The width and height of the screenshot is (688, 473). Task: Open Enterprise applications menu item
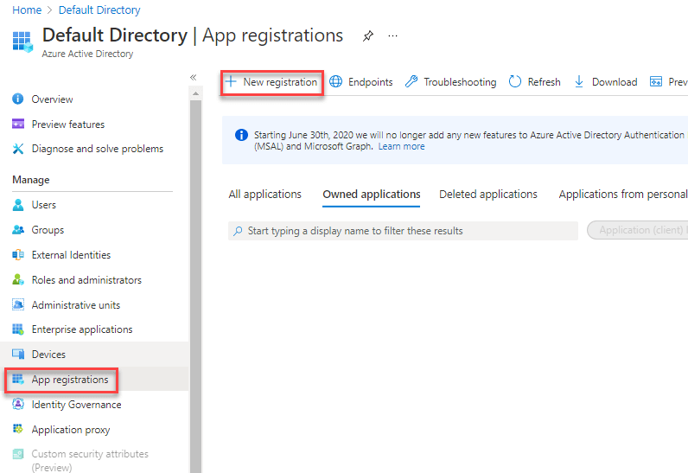82,329
